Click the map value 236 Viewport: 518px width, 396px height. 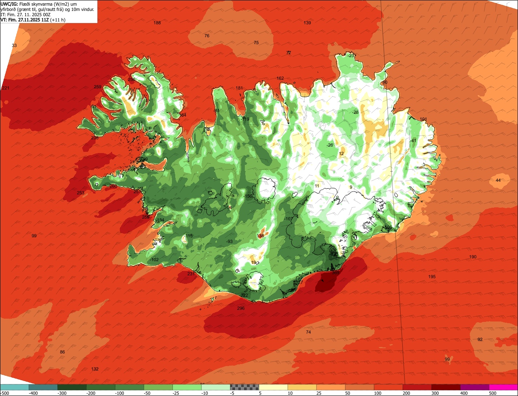(95, 138)
